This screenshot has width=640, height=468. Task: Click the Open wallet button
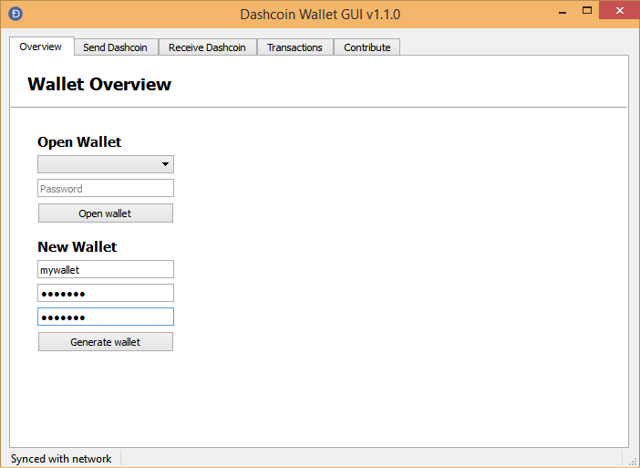tap(106, 213)
